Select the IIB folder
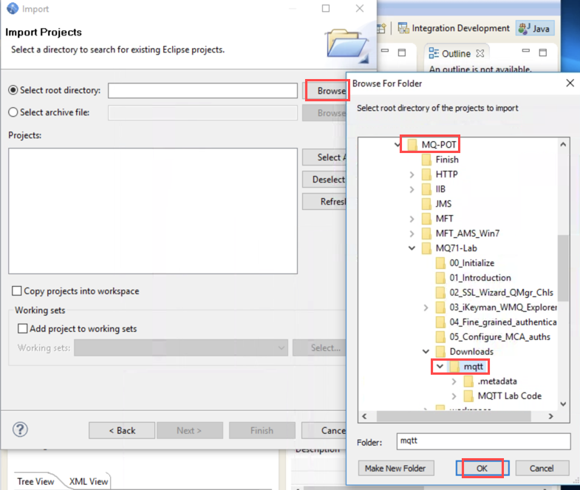The width and height of the screenshot is (580, 490). click(x=440, y=189)
